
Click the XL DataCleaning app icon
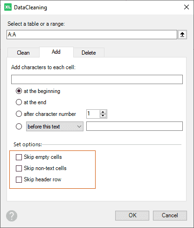point(8,7)
